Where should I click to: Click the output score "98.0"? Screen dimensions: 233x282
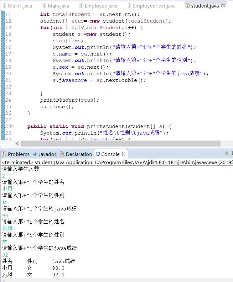coord(58,268)
